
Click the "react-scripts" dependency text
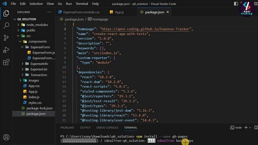(x=96, y=87)
